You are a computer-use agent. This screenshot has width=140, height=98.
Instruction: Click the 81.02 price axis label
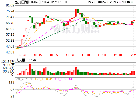point(10,5)
